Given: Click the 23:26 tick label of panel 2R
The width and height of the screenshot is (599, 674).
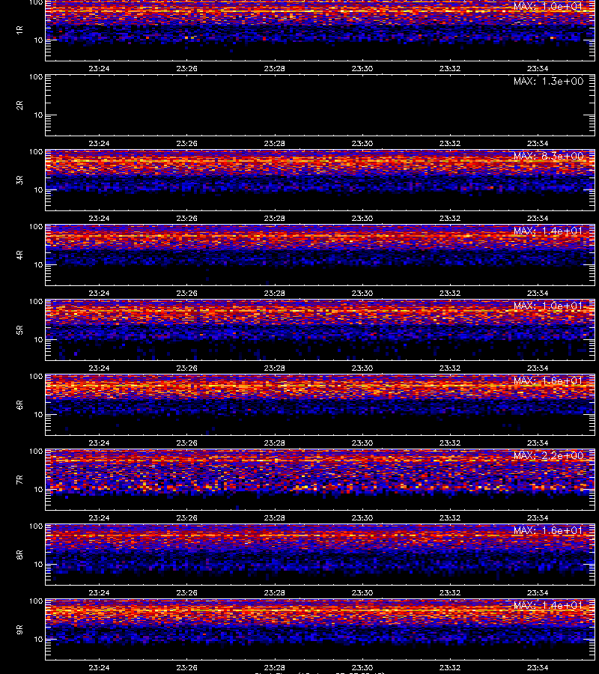Looking at the screenshot, I should [187, 143].
